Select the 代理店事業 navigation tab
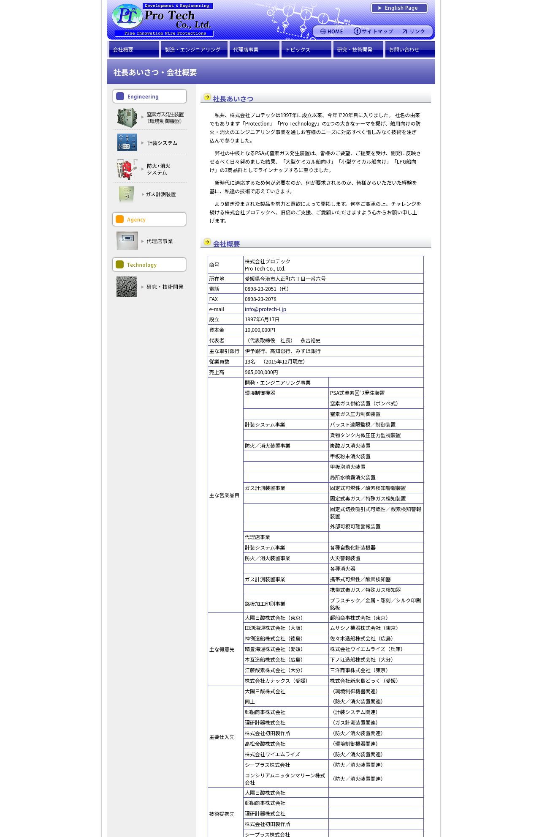The height and width of the screenshot is (837, 542). point(255,49)
